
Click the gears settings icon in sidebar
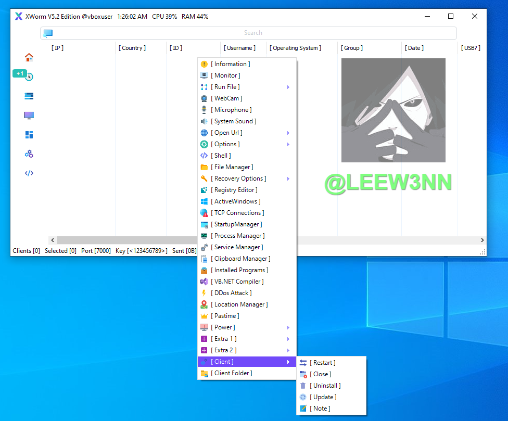tap(29, 154)
